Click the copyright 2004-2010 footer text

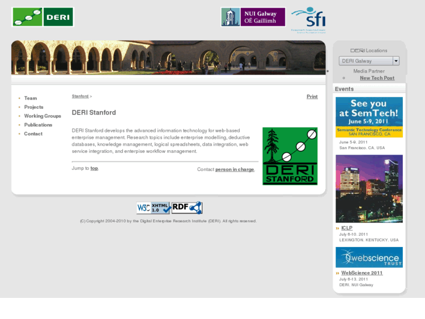pyautogui.click(x=168, y=221)
